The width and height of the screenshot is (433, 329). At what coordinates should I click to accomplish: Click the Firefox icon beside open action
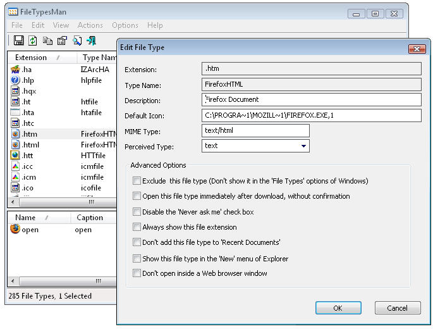15,229
